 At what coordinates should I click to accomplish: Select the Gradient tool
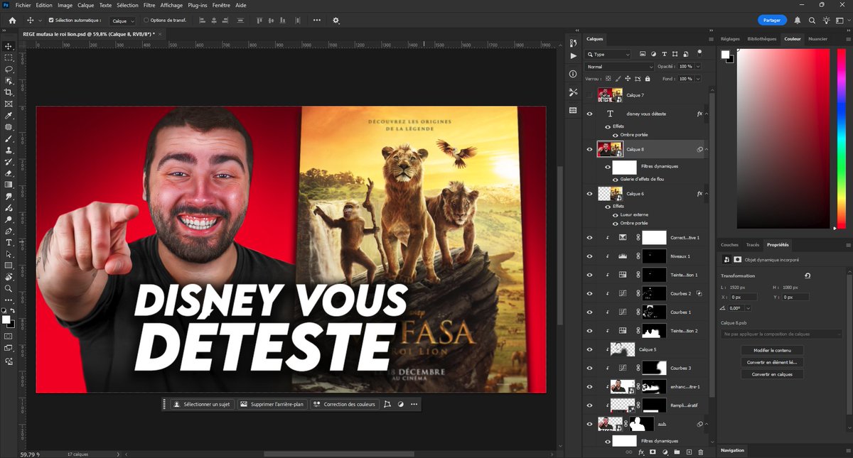coord(9,185)
